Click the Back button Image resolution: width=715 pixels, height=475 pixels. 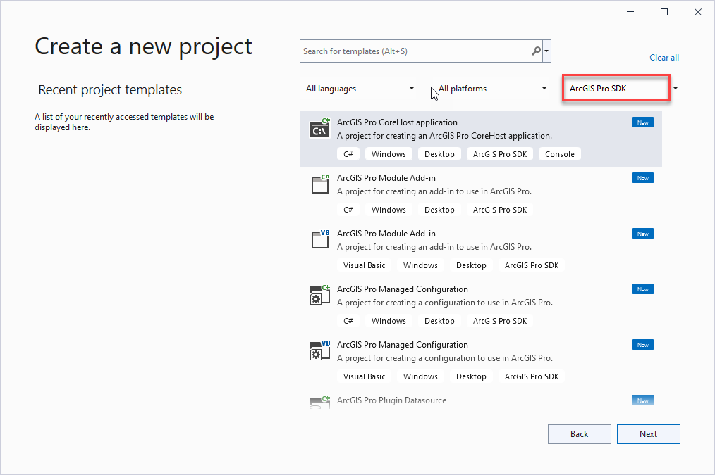pyautogui.click(x=579, y=433)
